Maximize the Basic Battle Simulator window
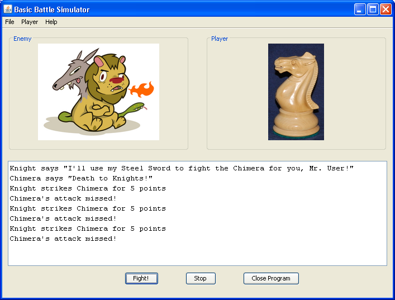The height and width of the screenshot is (300, 395). (373, 9)
